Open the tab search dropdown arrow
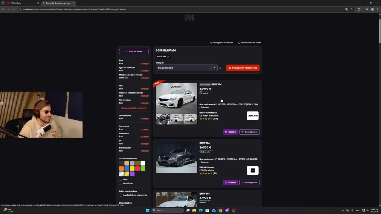Screen dimensions: 381x214 click(3, 3)
